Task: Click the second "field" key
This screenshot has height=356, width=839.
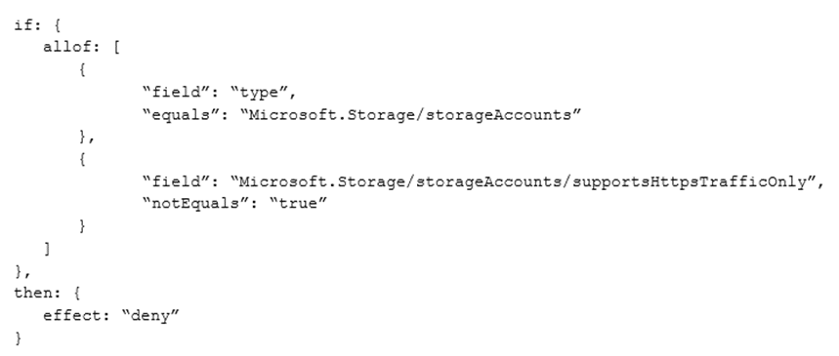Action: [177, 181]
